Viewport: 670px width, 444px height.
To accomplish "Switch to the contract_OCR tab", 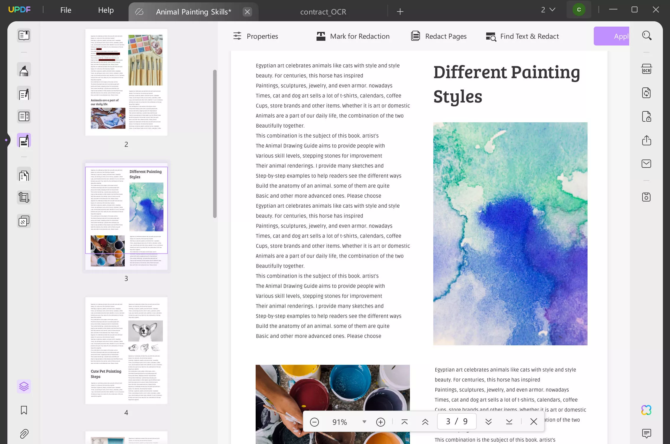I will coord(323,12).
